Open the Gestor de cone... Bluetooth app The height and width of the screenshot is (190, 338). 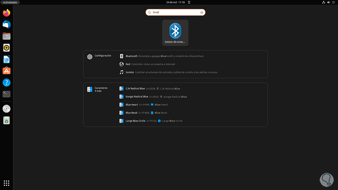coord(175,33)
